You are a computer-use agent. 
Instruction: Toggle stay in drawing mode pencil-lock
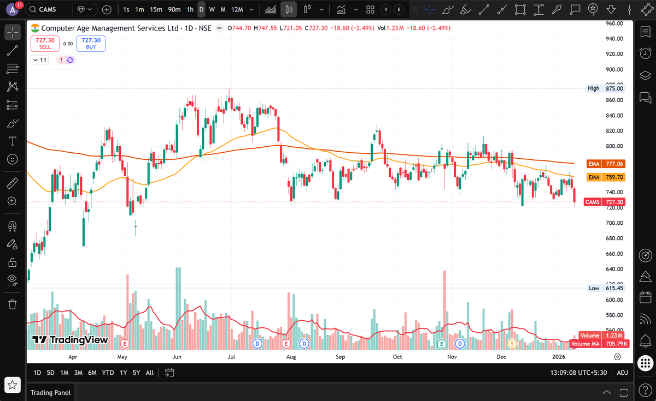[13, 243]
